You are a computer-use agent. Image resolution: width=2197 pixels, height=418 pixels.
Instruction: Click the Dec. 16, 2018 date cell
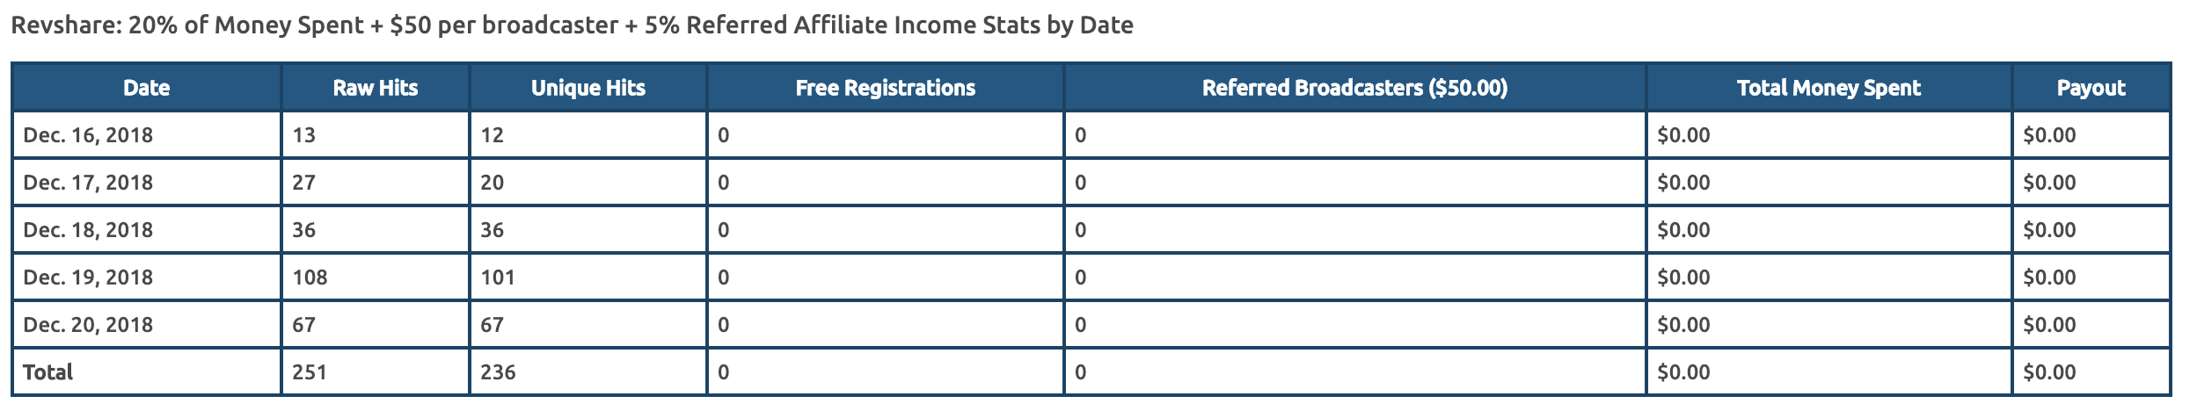coord(88,135)
